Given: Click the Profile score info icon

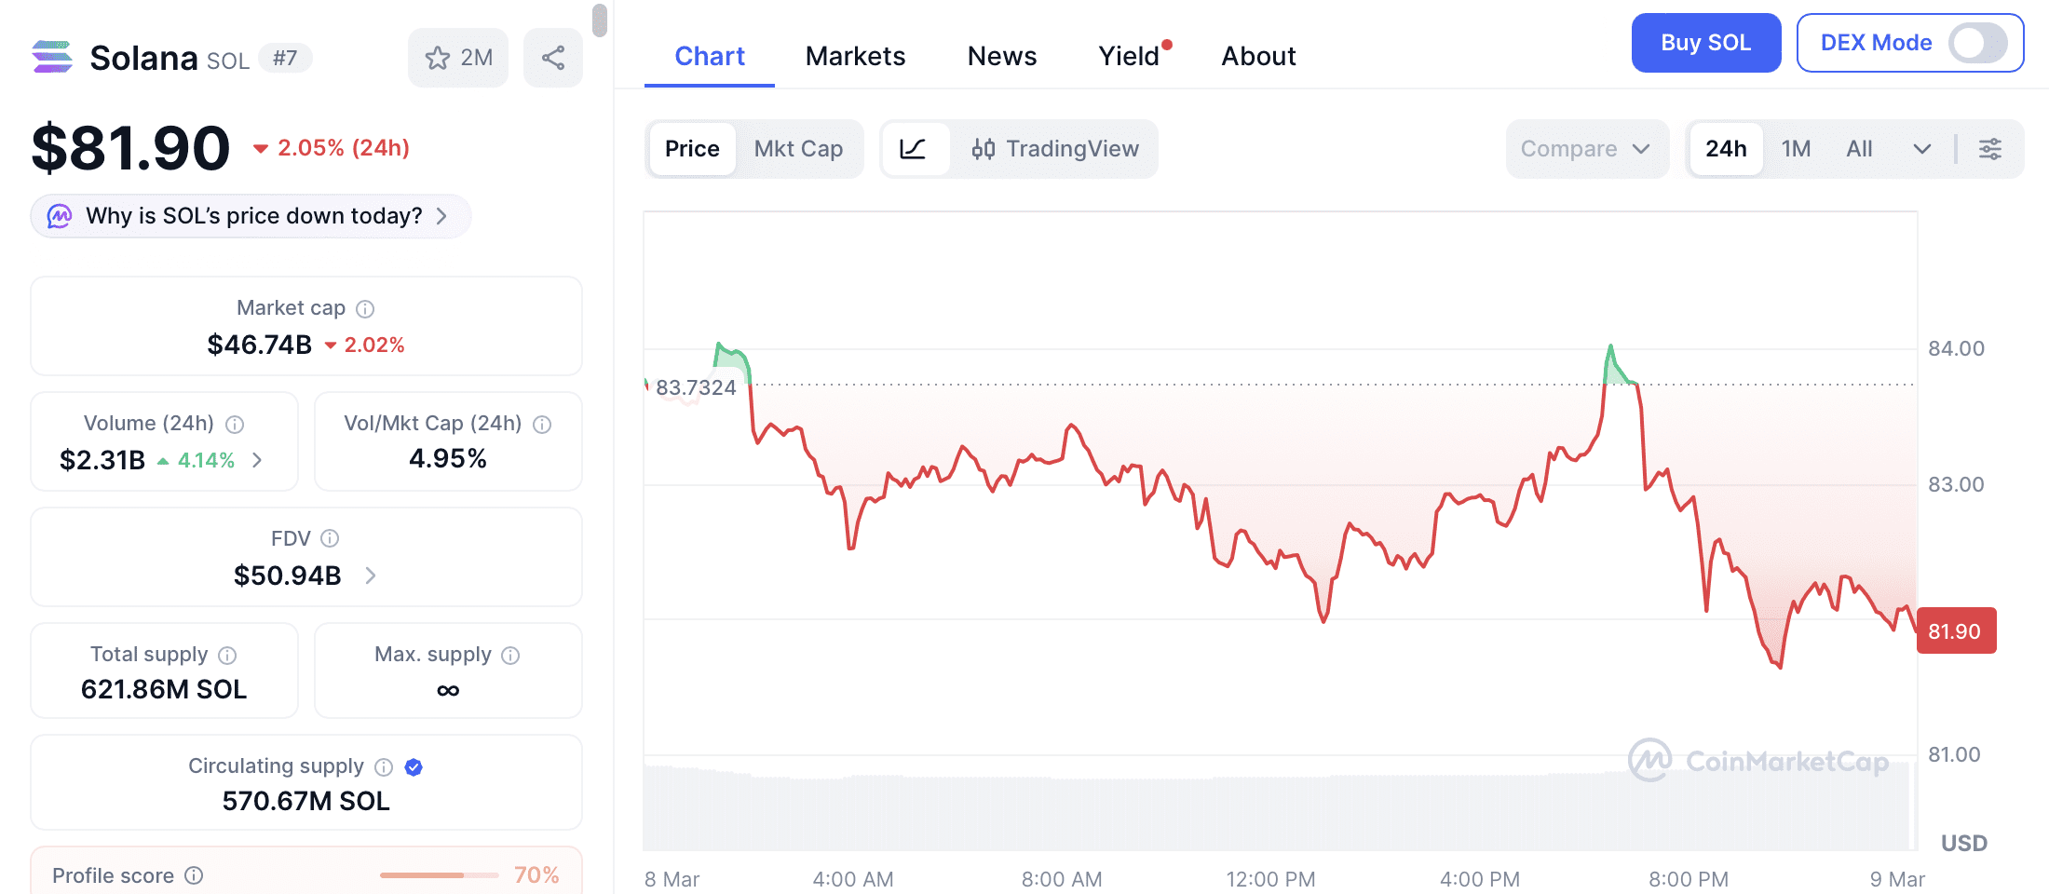Looking at the screenshot, I should [194, 875].
